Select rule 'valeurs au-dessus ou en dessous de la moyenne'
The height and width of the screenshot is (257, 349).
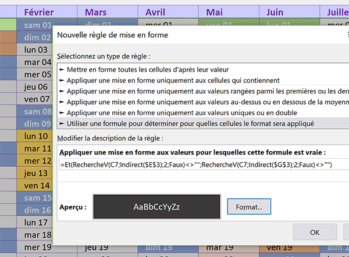point(204,102)
